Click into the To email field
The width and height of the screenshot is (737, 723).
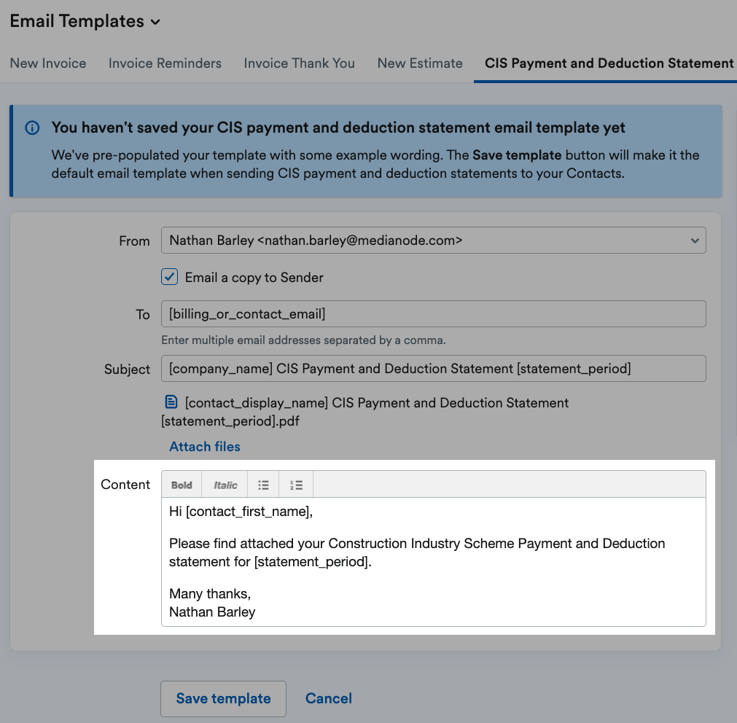(x=433, y=314)
